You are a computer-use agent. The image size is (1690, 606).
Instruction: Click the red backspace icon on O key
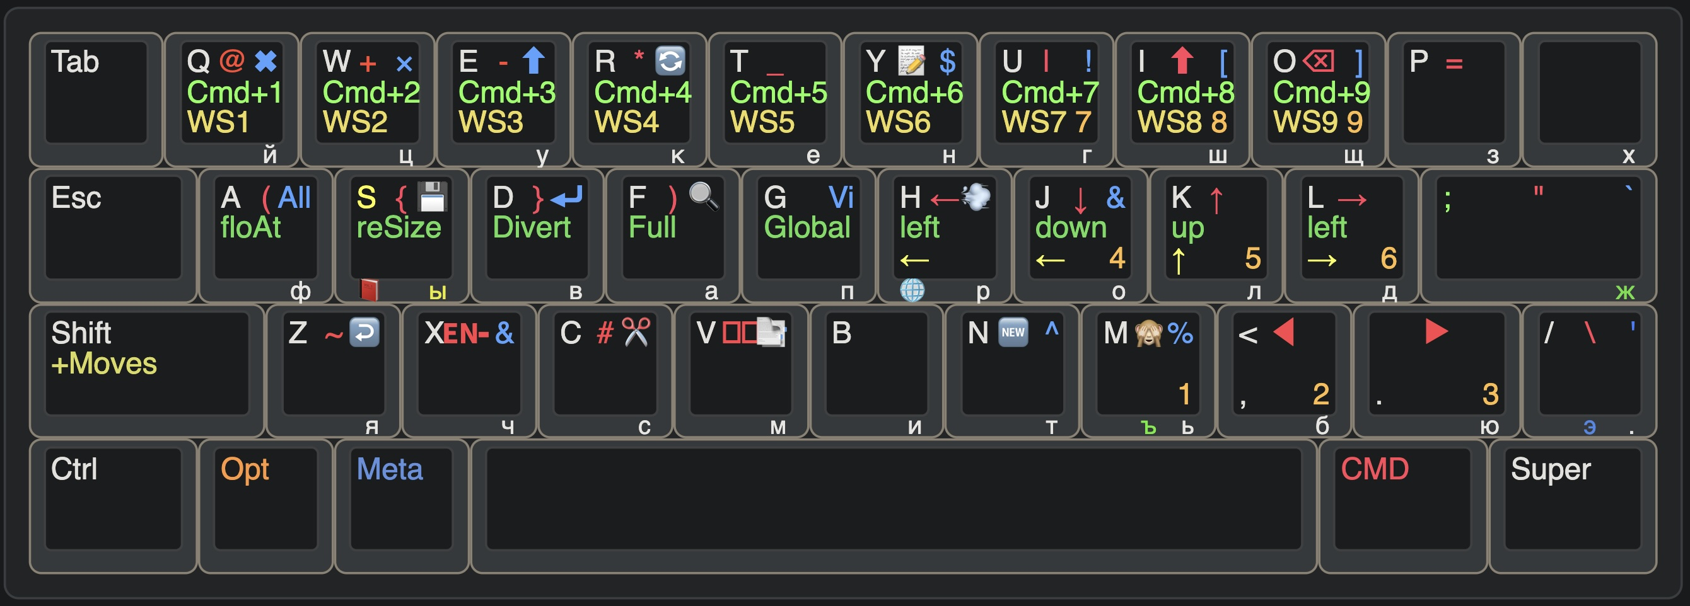click(1318, 62)
